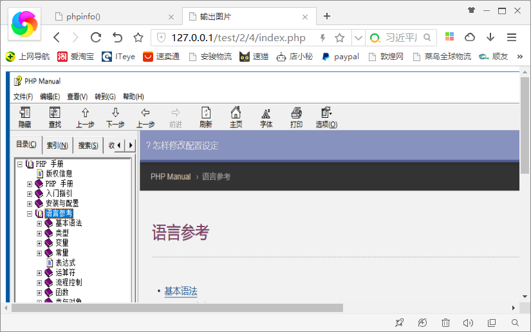The image size is (531, 332).
Task: Click PHP Manual breadcrumb link
Action: 171,177
